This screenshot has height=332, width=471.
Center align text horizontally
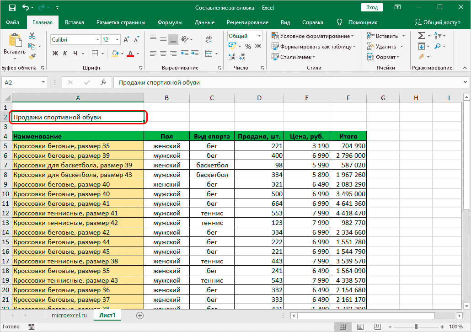(x=163, y=54)
